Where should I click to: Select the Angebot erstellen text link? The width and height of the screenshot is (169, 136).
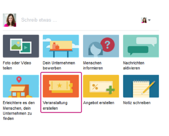point(99,103)
